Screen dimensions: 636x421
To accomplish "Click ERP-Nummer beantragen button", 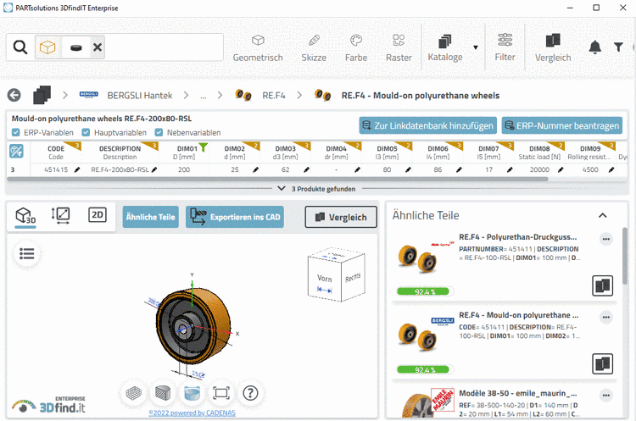I will [x=562, y=125].
